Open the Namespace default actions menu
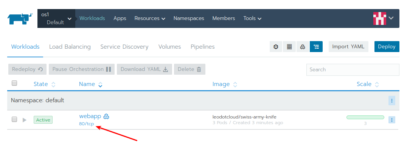 point(392,100)
